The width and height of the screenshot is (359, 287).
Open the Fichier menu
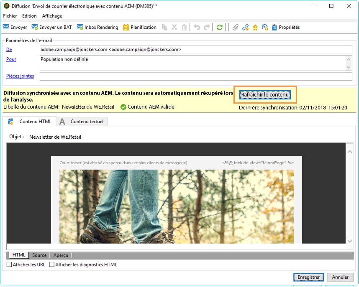tap(10, 16)
